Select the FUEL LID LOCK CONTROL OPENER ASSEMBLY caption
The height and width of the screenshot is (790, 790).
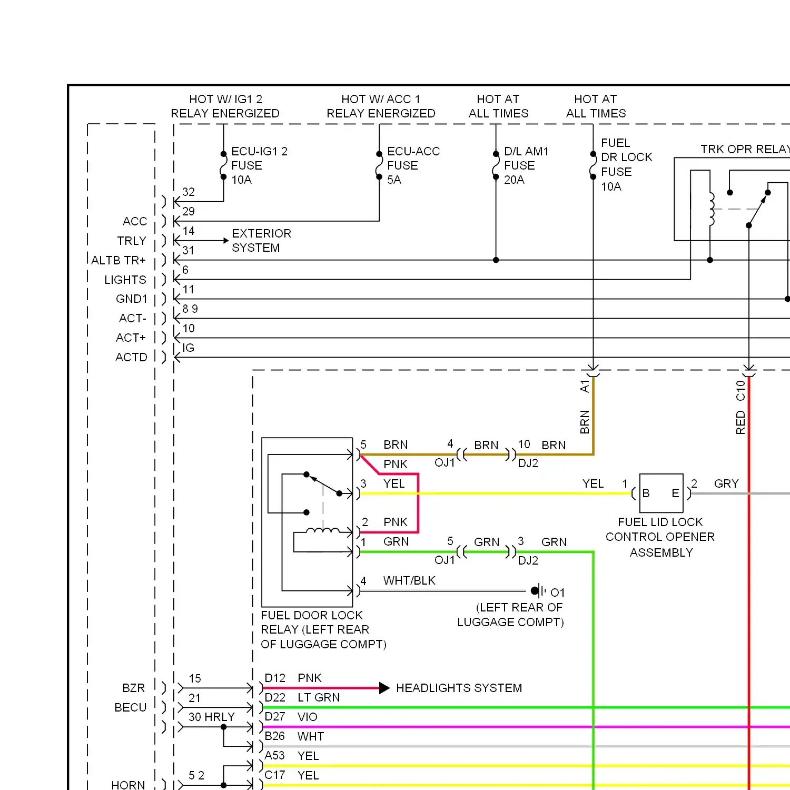coord(660,537)
